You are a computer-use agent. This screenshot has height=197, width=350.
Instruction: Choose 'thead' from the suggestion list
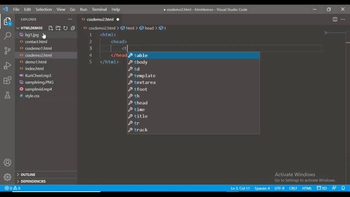coord(193,103)
